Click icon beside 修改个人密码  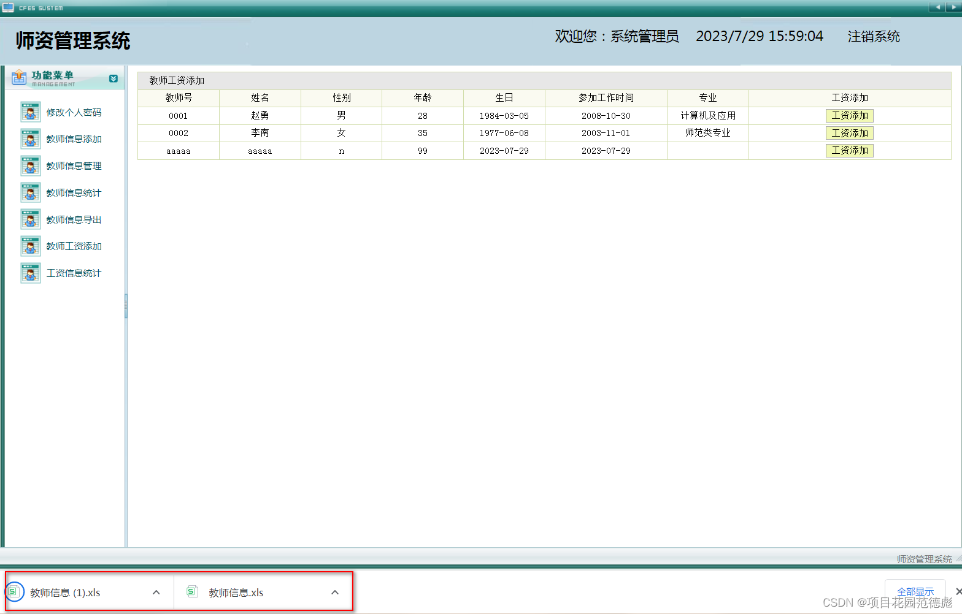pos(31,112)
